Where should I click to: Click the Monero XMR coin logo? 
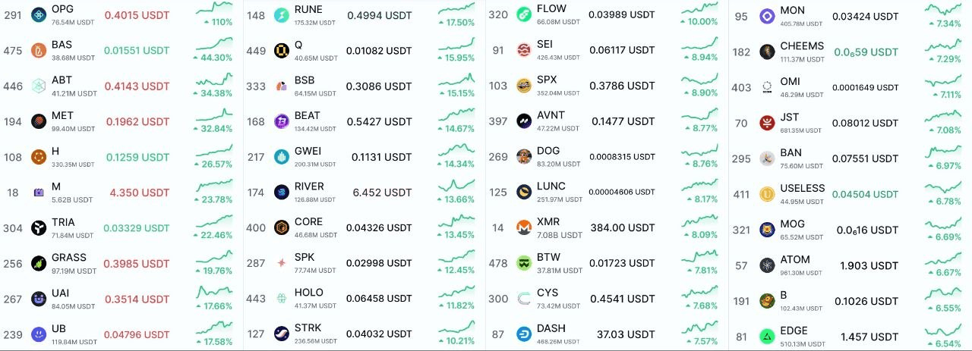(524, 227)
